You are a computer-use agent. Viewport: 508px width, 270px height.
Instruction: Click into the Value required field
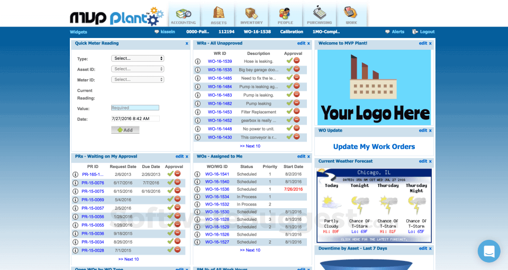135,108
